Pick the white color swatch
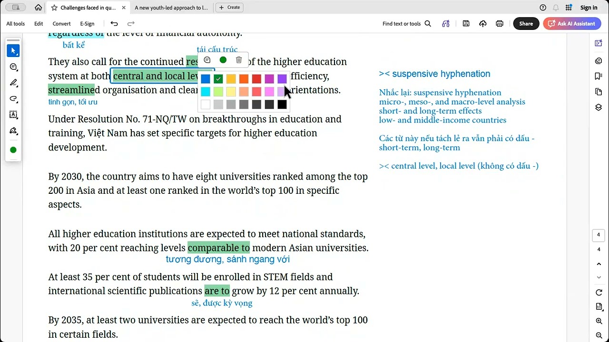The width and height of the screenshot is (609, 342). (206, 104)
